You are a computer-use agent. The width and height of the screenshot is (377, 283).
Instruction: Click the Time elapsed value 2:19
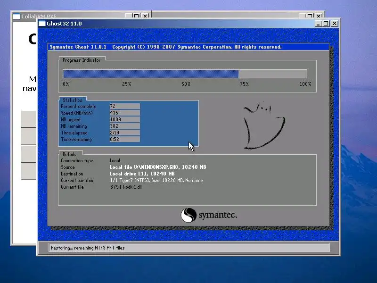pos(125,133)
